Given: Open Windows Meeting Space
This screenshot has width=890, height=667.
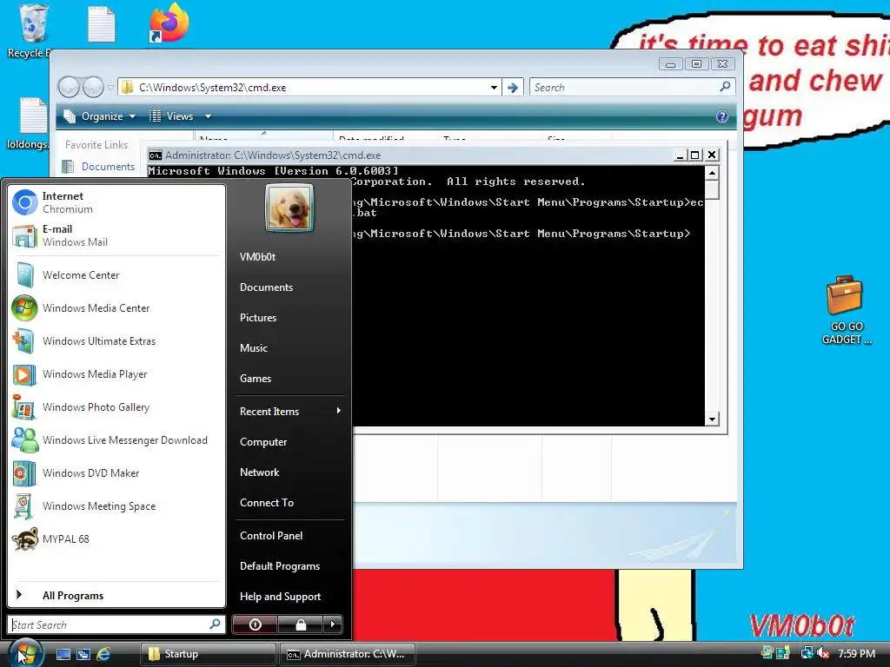Looking at the screenshot, I should 116,506.
